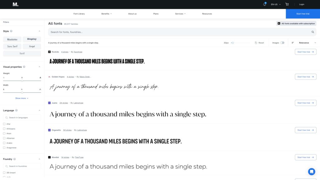The height and width of the screenshot is (180, 320).
Task: Click the Language help question icon
Action: pos(16,110)
